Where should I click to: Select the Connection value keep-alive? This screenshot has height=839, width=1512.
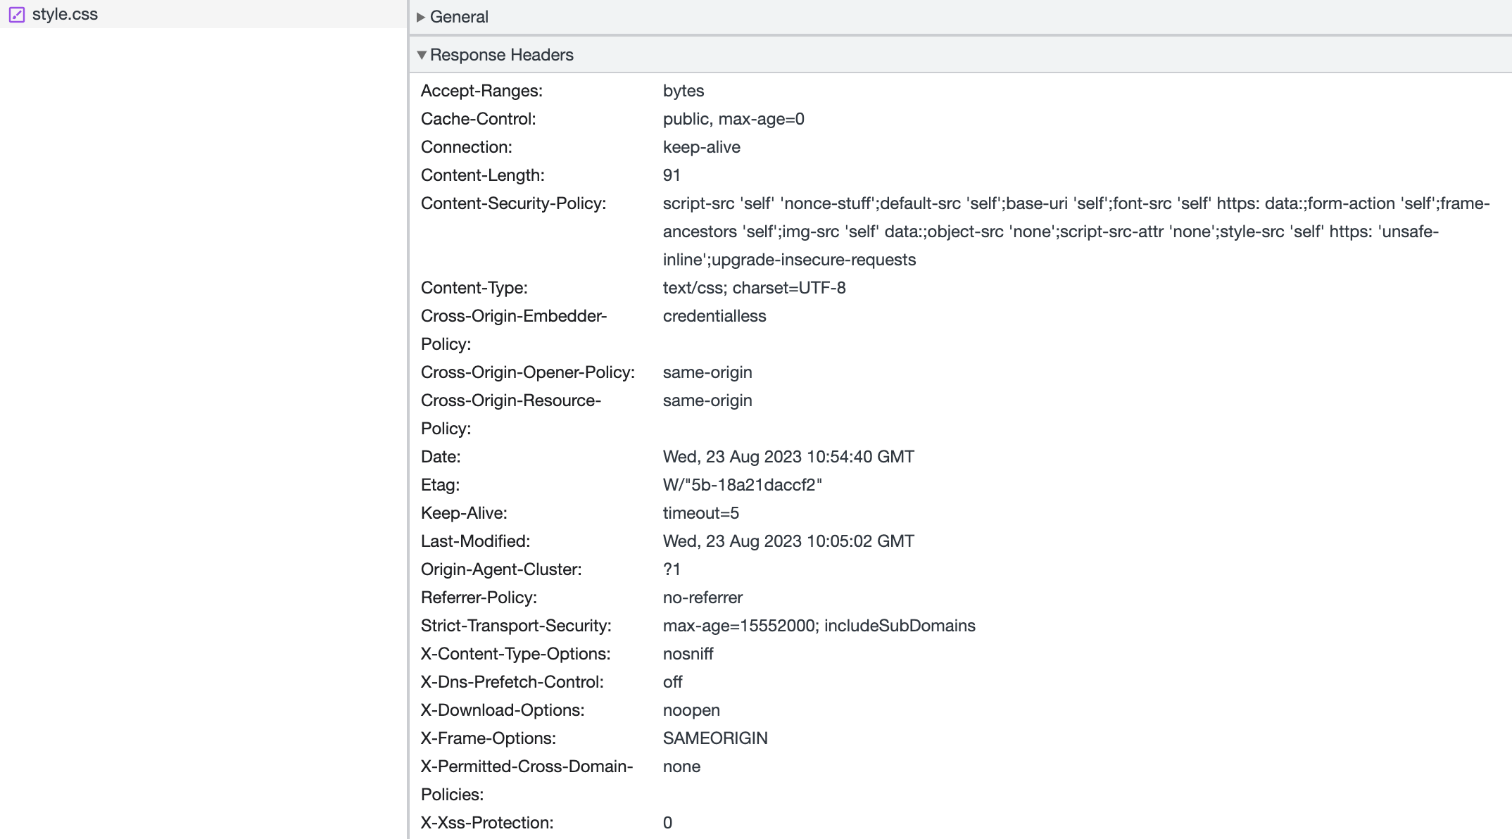point(702,146)
